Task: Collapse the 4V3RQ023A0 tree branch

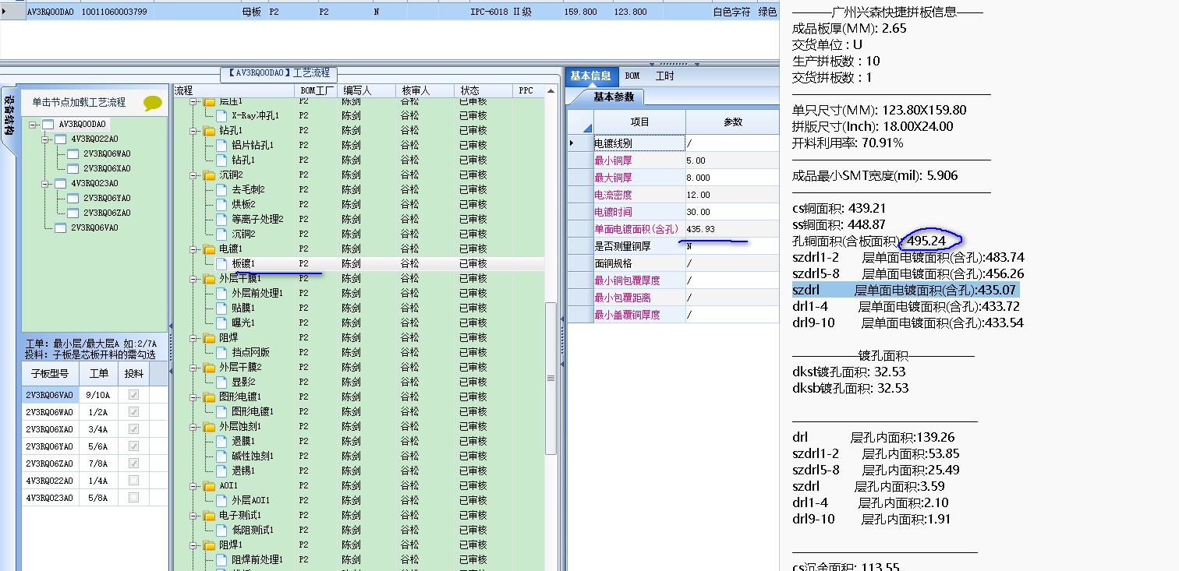Action: (46, 184)
